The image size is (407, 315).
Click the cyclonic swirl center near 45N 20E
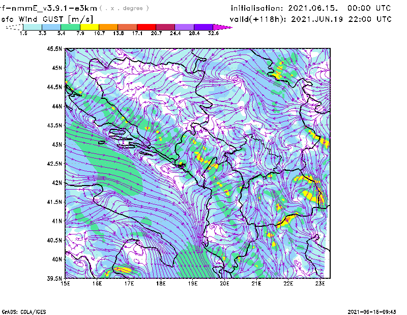236,78
